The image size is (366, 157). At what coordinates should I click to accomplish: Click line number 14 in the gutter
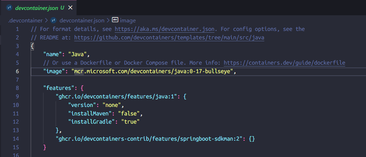point(16,139)
